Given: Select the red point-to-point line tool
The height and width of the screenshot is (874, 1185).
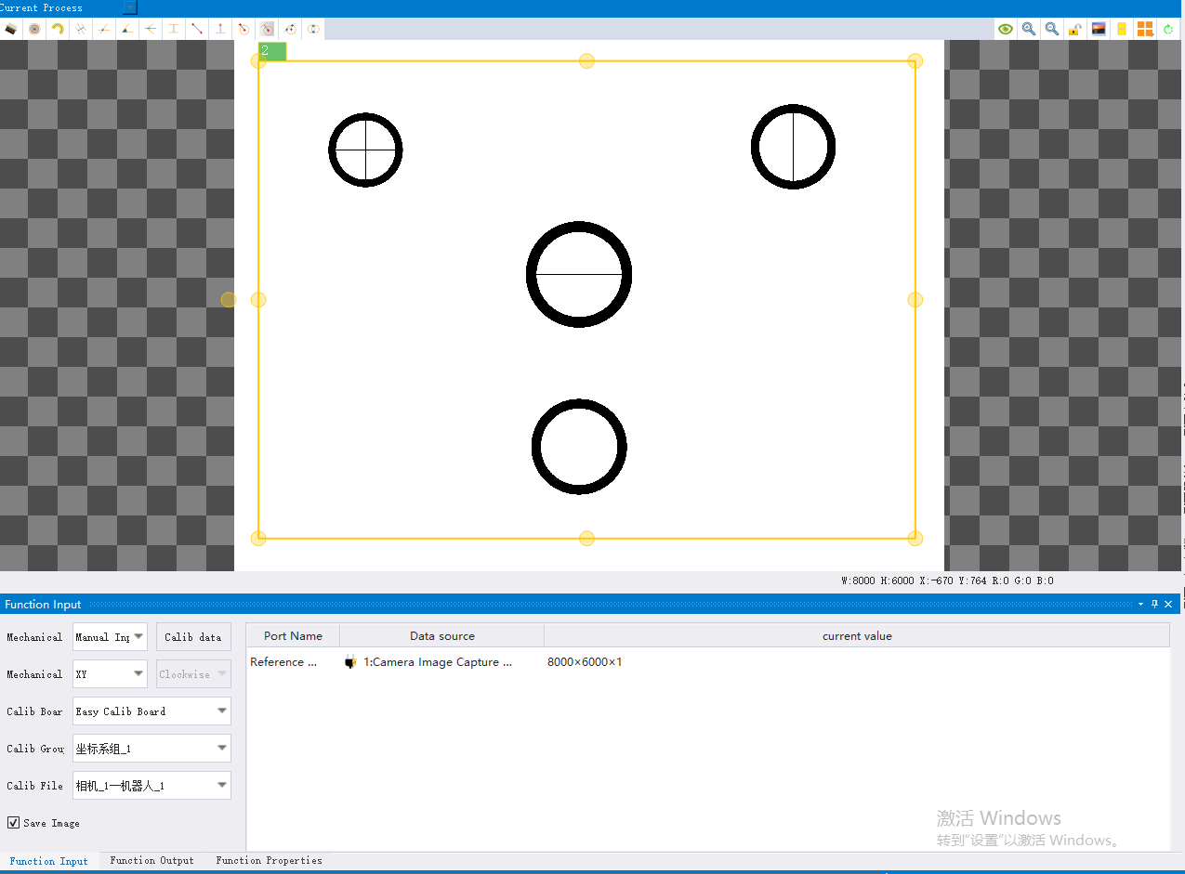Looking at the screenshot, I should pyautogui.click(x=197, y=29).
